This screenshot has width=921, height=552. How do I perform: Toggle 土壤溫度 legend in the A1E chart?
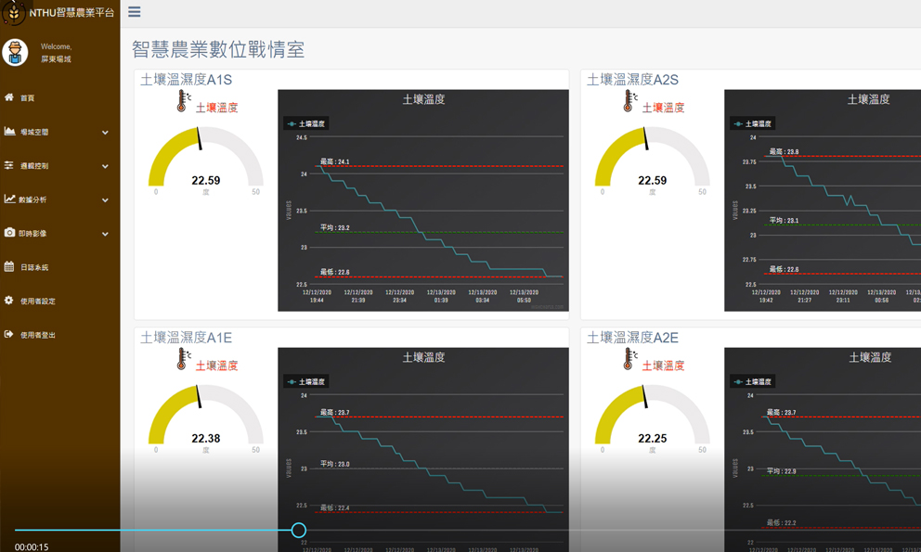pyautogui.click(x=306, y=381)
